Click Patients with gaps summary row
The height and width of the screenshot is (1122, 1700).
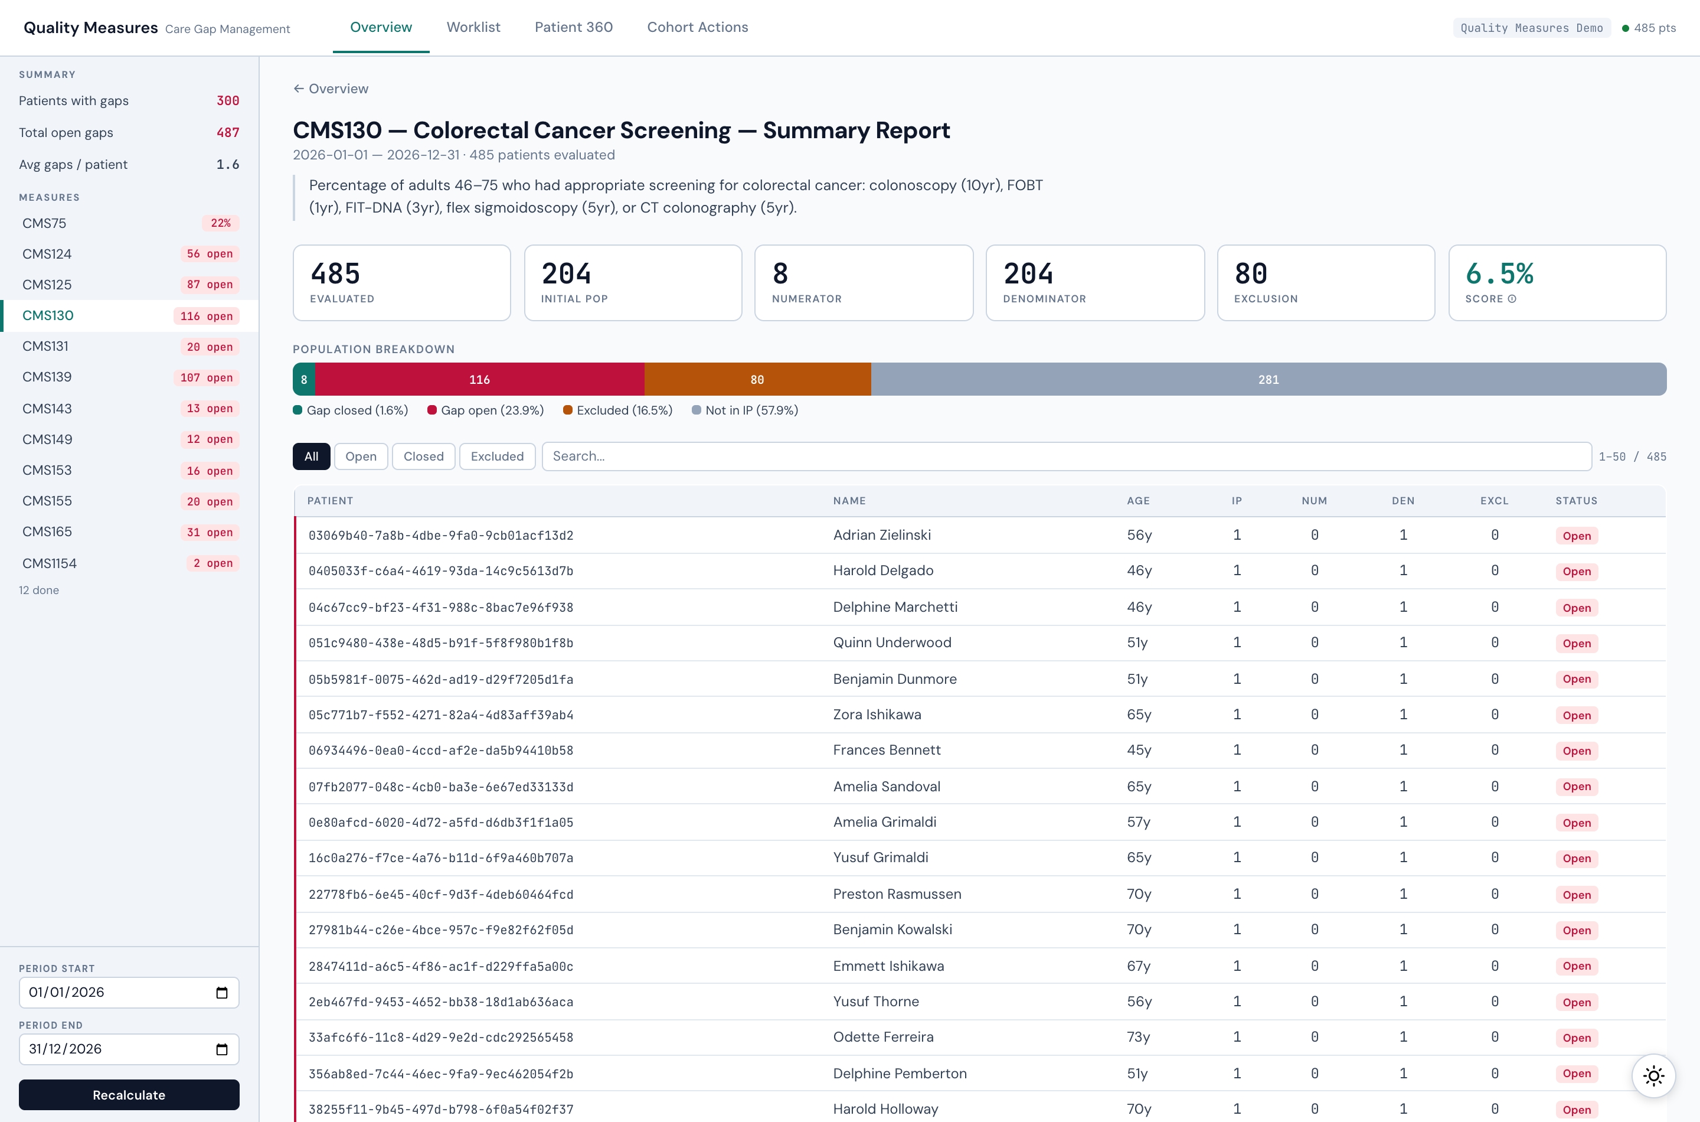point(129,101)
